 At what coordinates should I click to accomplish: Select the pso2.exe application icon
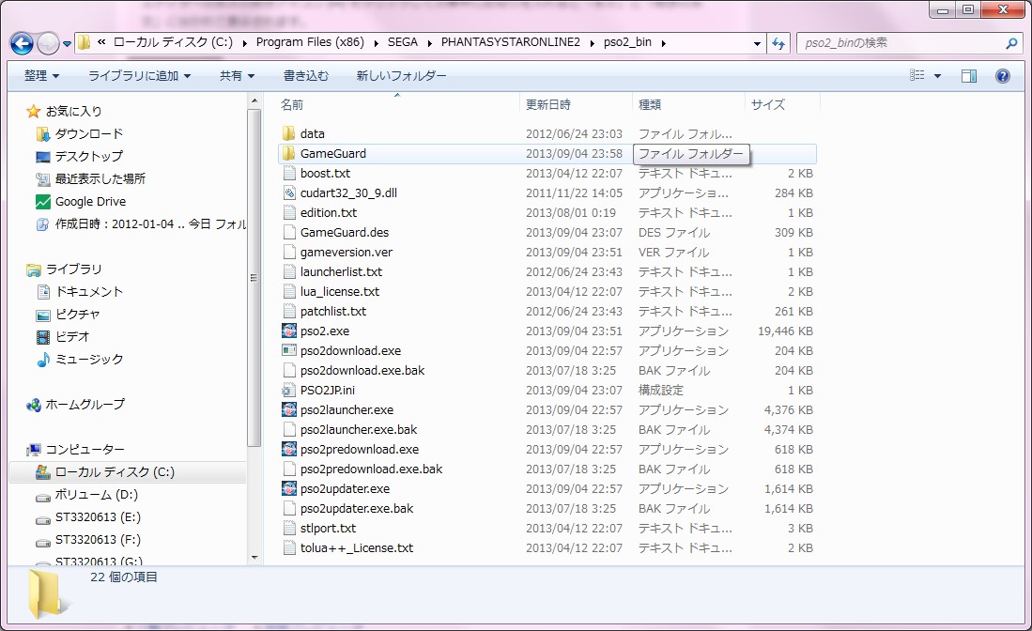tap(288, 331)
